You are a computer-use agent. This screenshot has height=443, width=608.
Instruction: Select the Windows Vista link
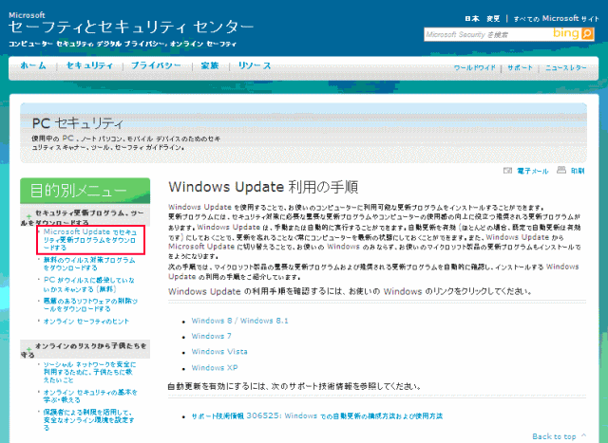coord(219,352)
